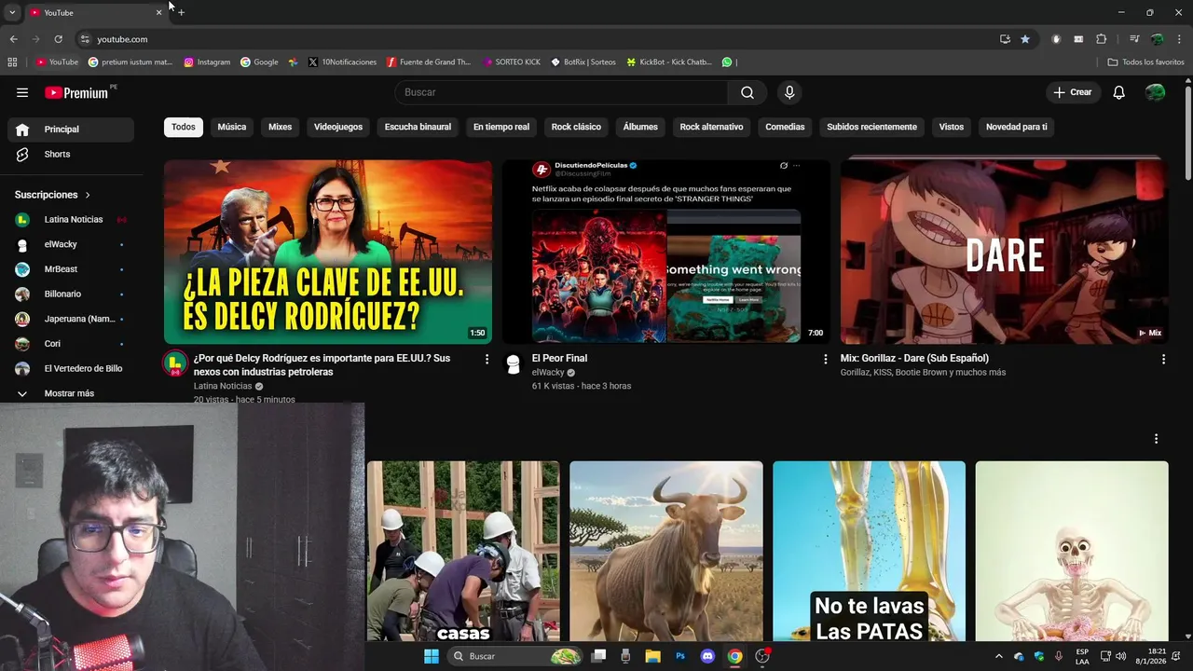This screenshot has width=1193, height=671.
Task: Open options for Gorillaz Dare mix
Action: click(x=1163, y=359)
